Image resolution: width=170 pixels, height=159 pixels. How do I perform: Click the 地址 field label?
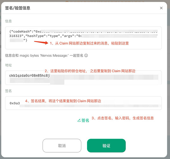click(x=8, y=65)
